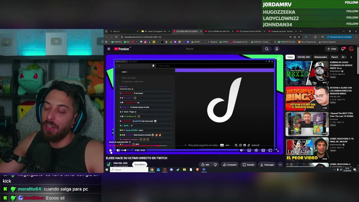Subscribe with the Suscribirse button
This screenshot has height=202, width=359.
click(x=140, y=165)
